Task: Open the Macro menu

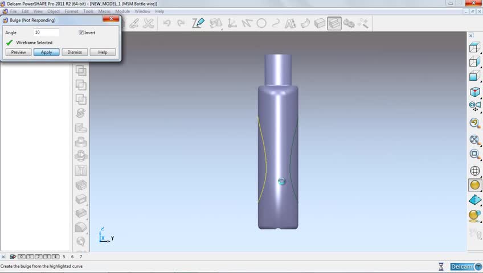Action: coord(104,11)
